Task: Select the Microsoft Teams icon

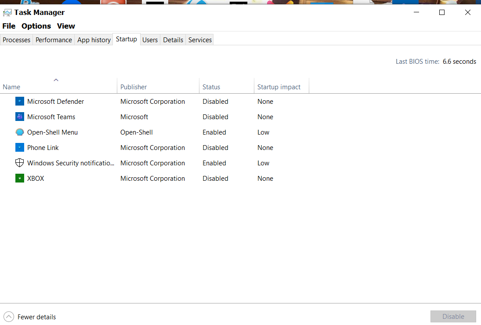Action: click(20, 117)
